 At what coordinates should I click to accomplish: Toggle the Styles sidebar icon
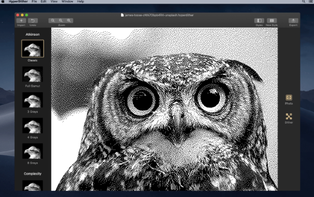pyautogui.click(x=259, y=20)
